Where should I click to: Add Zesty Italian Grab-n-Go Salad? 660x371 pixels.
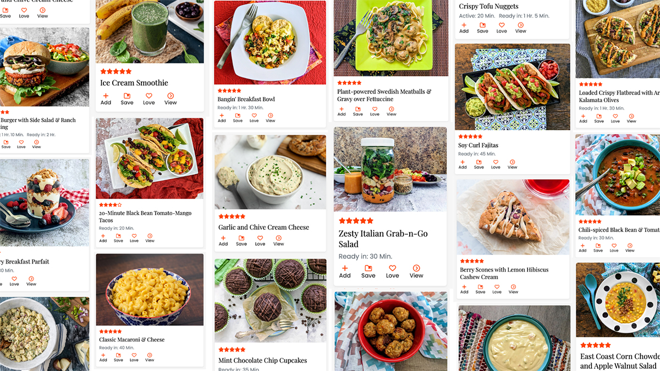[x=345, y=272]
